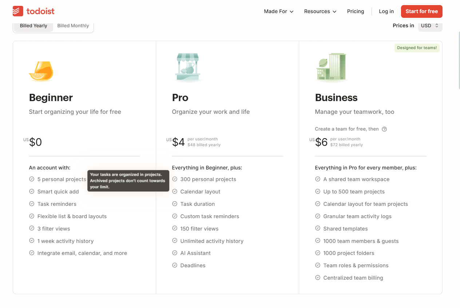This screenshot has width=460, height=308.
Task: Click the Beginner plan heading
Action: [x=51, y=97]
